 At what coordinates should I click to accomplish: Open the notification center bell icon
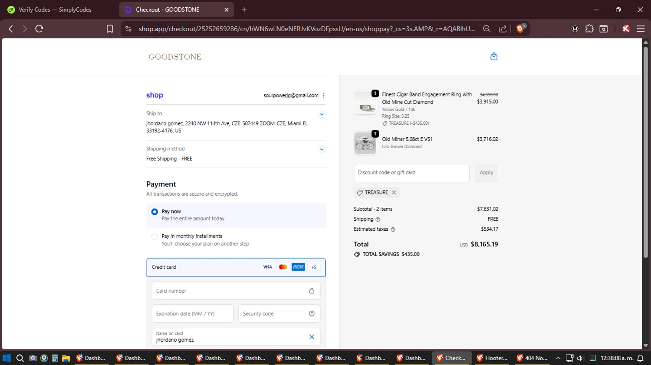tap(640, 358)
